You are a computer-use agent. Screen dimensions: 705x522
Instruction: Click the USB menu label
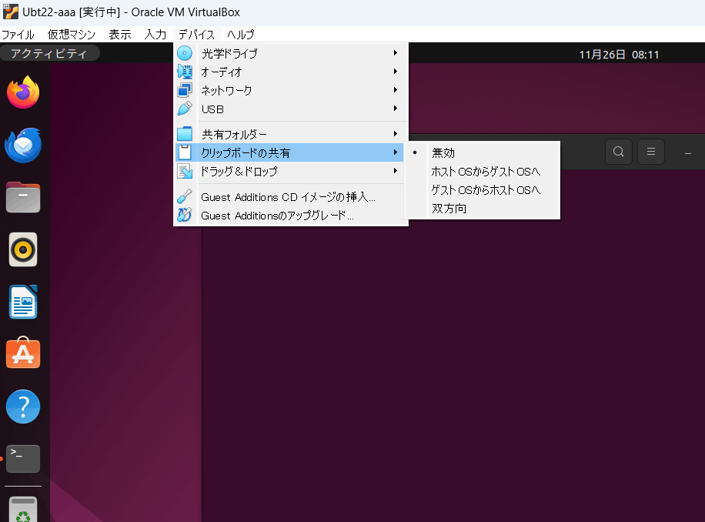pyautogui.click(x=212, y=109)
